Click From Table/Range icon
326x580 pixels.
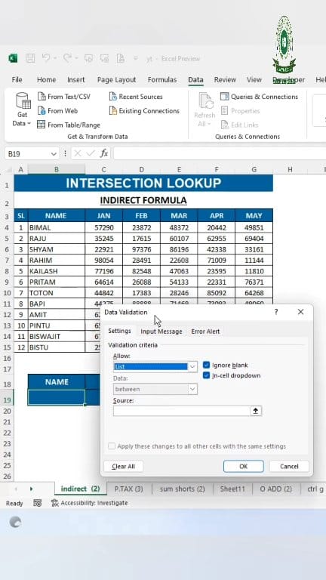(42, 125)
